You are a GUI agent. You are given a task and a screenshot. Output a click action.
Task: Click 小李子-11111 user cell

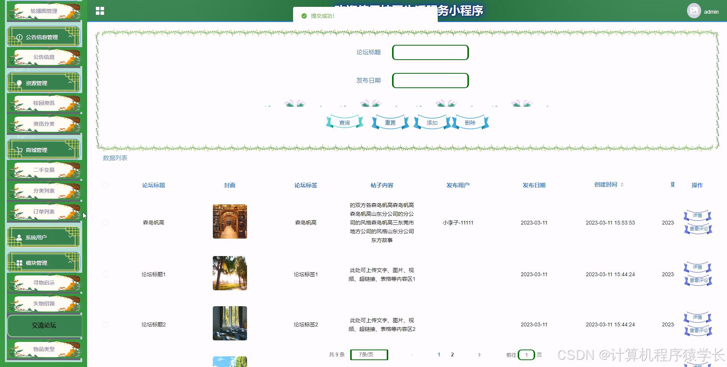point(458,223)
